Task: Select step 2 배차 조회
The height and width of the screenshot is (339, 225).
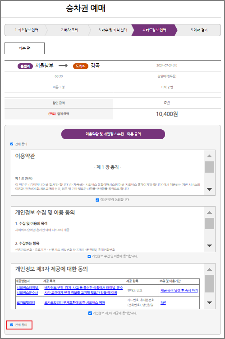Action: [x=69, y=30]
